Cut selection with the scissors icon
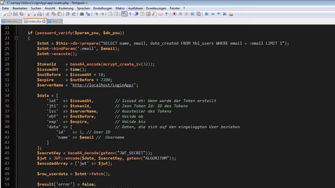335x188 pixels. [48, 14]
